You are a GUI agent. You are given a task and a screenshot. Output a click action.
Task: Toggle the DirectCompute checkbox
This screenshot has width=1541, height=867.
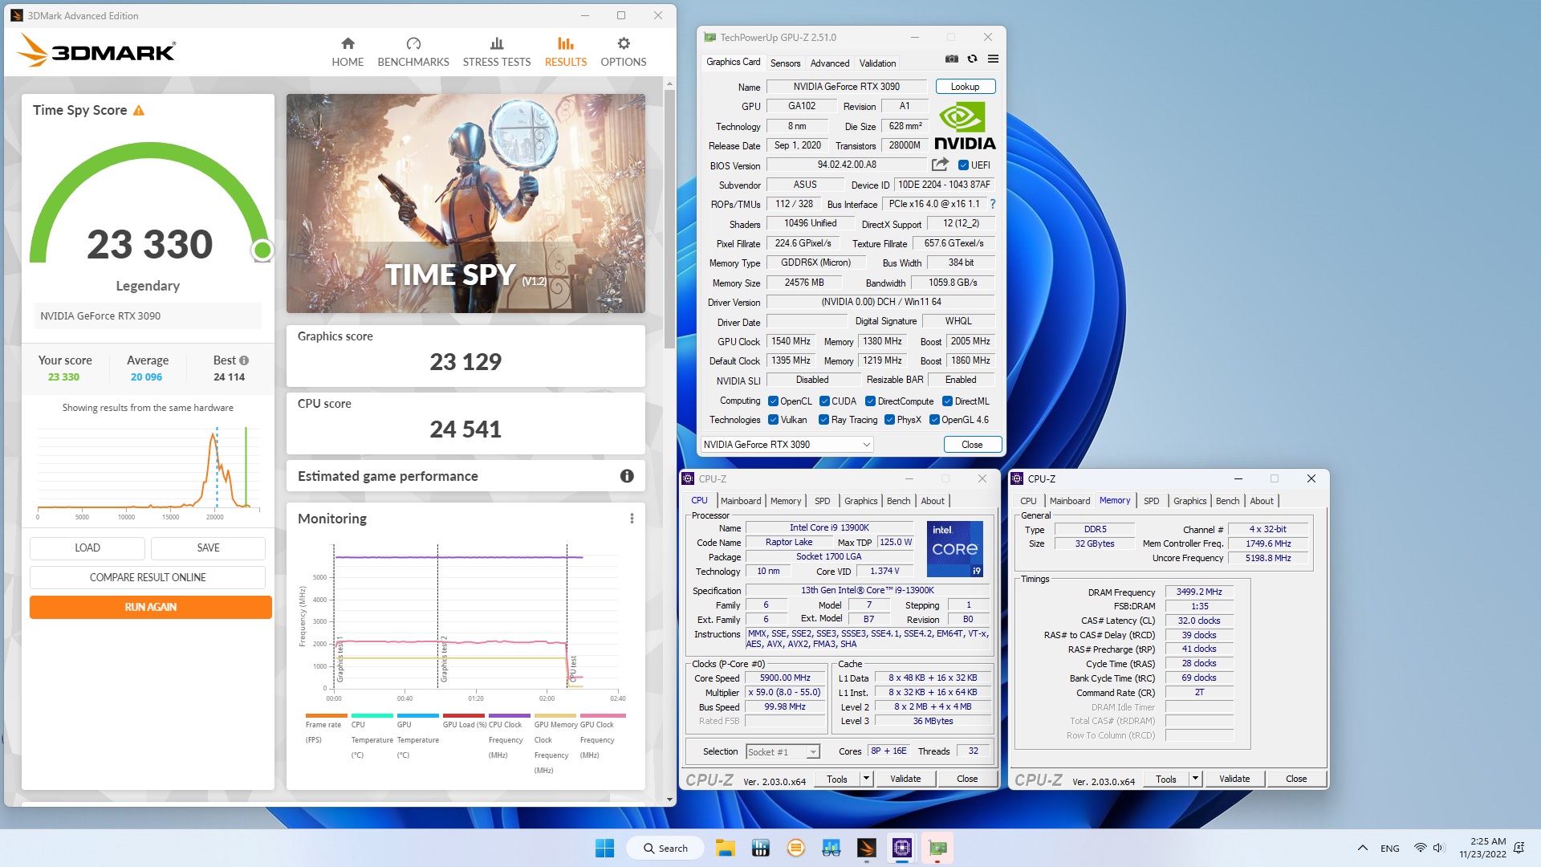click(x=870, y=401)
